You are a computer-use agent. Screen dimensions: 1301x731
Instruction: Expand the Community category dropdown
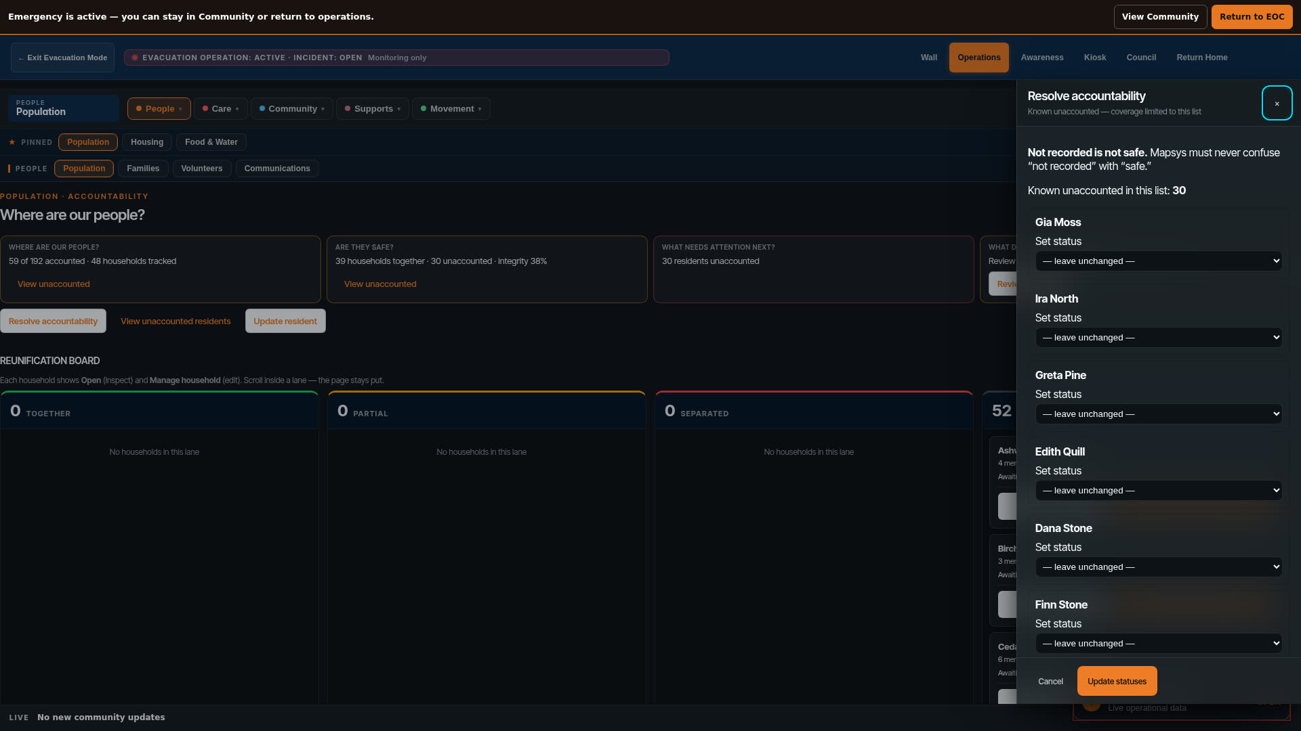[x=292, y=109]
